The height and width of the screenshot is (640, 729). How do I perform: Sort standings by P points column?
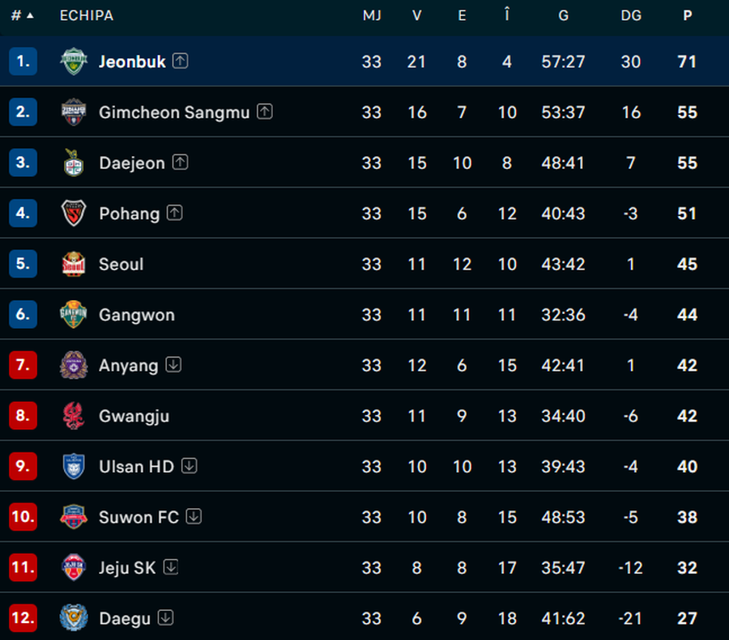(x=687, y=15)
